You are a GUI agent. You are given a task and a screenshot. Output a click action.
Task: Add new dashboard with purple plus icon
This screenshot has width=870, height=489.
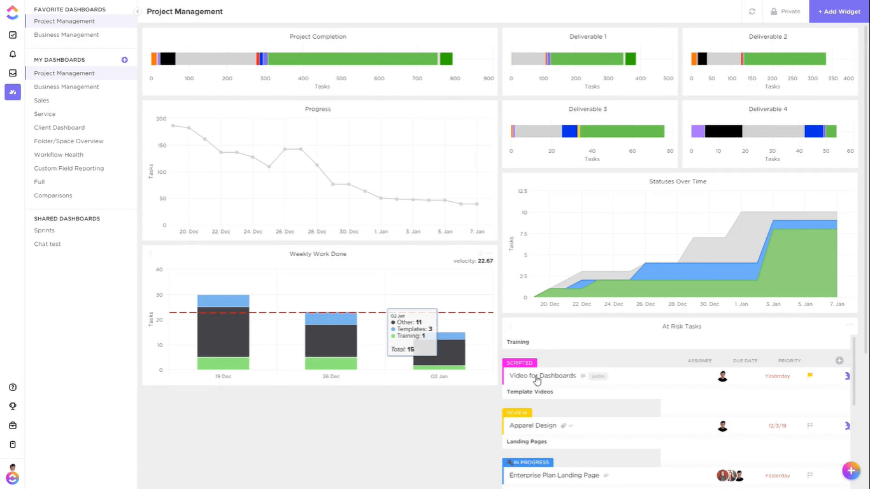click(x=124, y=60)
